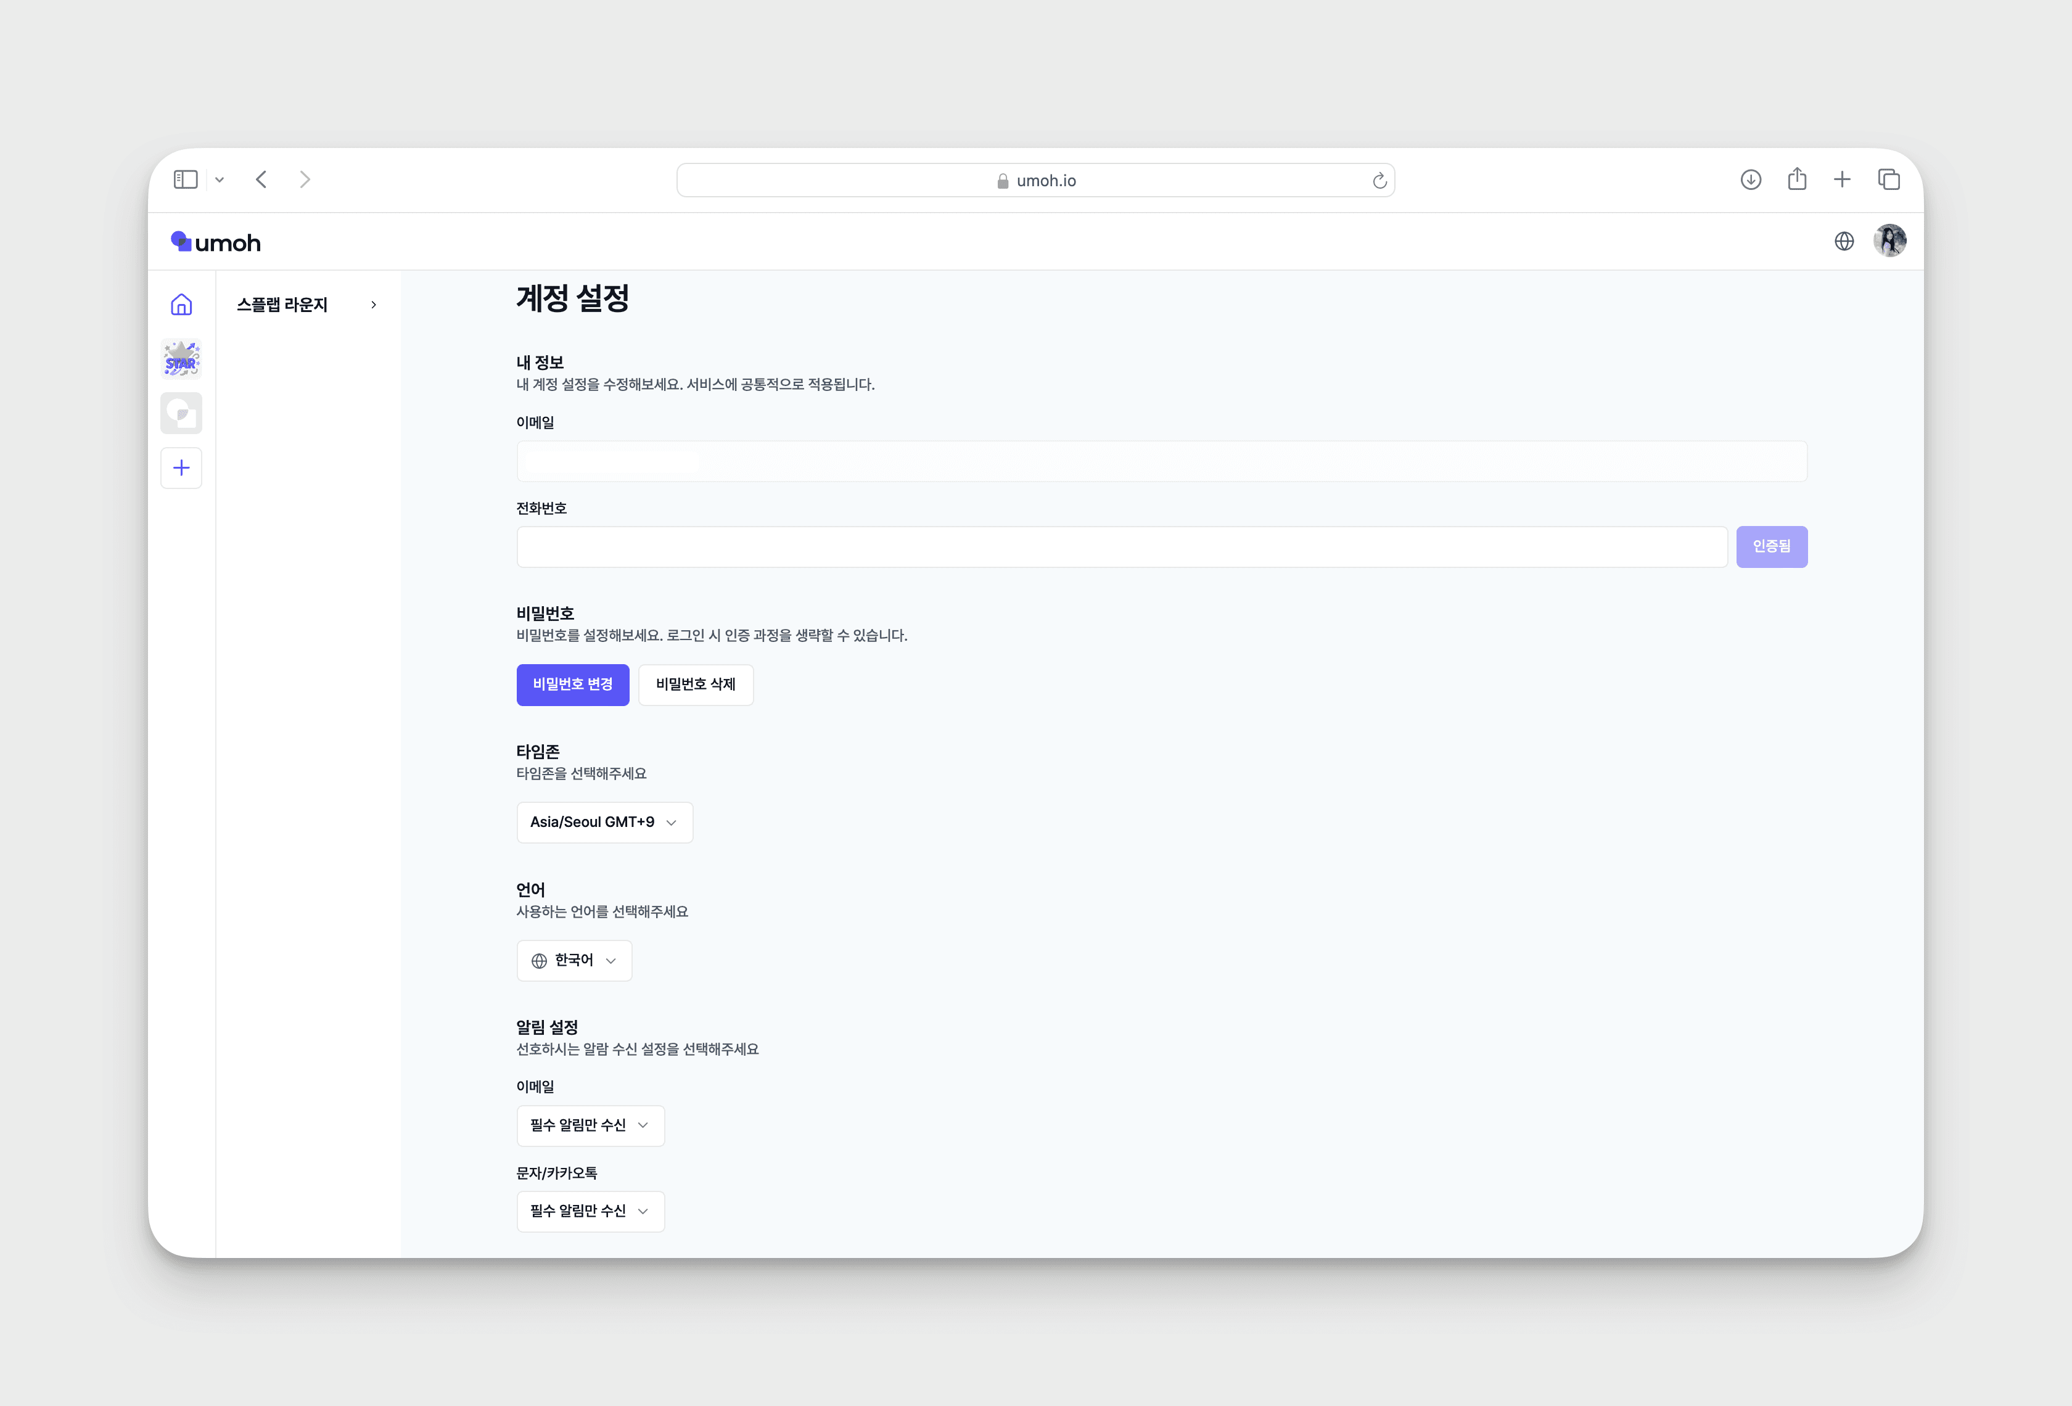2072x1406 pixels.
Task: Click the plus icon to add workspace
Action: 181,468
